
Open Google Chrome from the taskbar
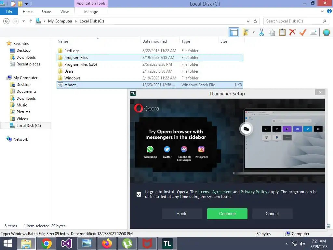47,243
